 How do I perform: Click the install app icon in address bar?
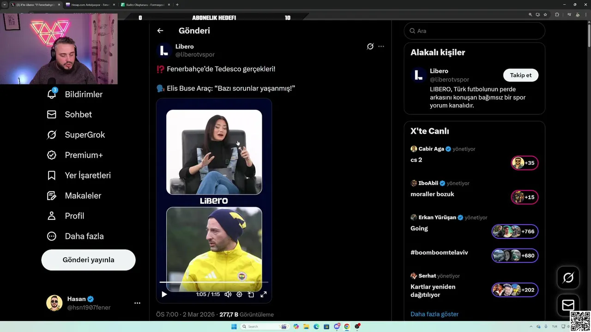(x=538, y=15)
